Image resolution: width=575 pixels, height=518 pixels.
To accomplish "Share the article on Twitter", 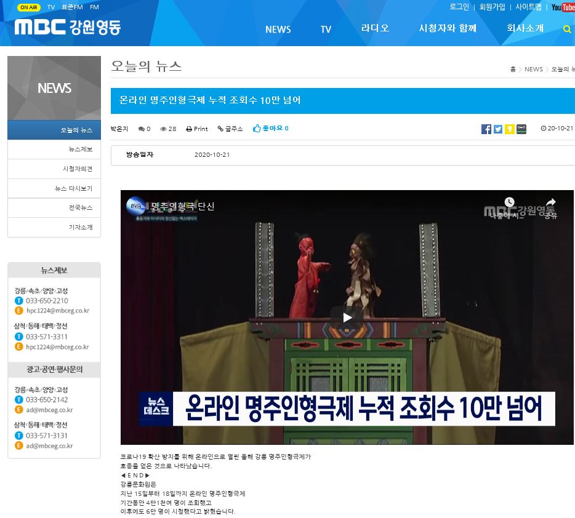I will pyautogui.click(x=497, y=129).
